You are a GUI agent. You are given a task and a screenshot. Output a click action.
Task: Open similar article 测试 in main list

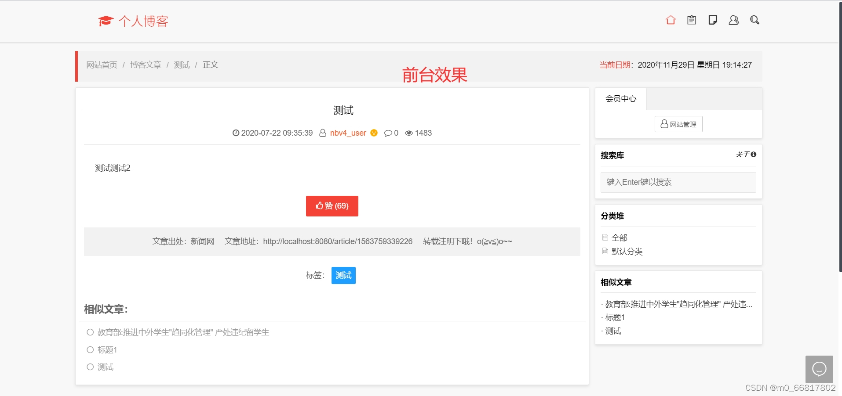tap(106, 367)
